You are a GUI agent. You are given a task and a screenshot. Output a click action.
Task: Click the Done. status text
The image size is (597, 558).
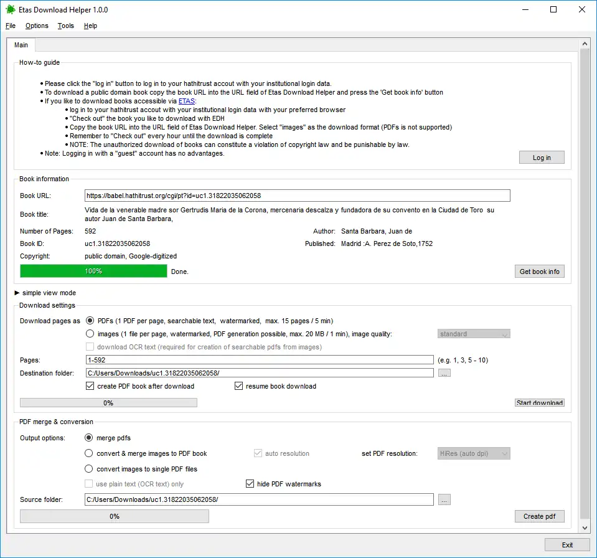[x=180, y=272]
